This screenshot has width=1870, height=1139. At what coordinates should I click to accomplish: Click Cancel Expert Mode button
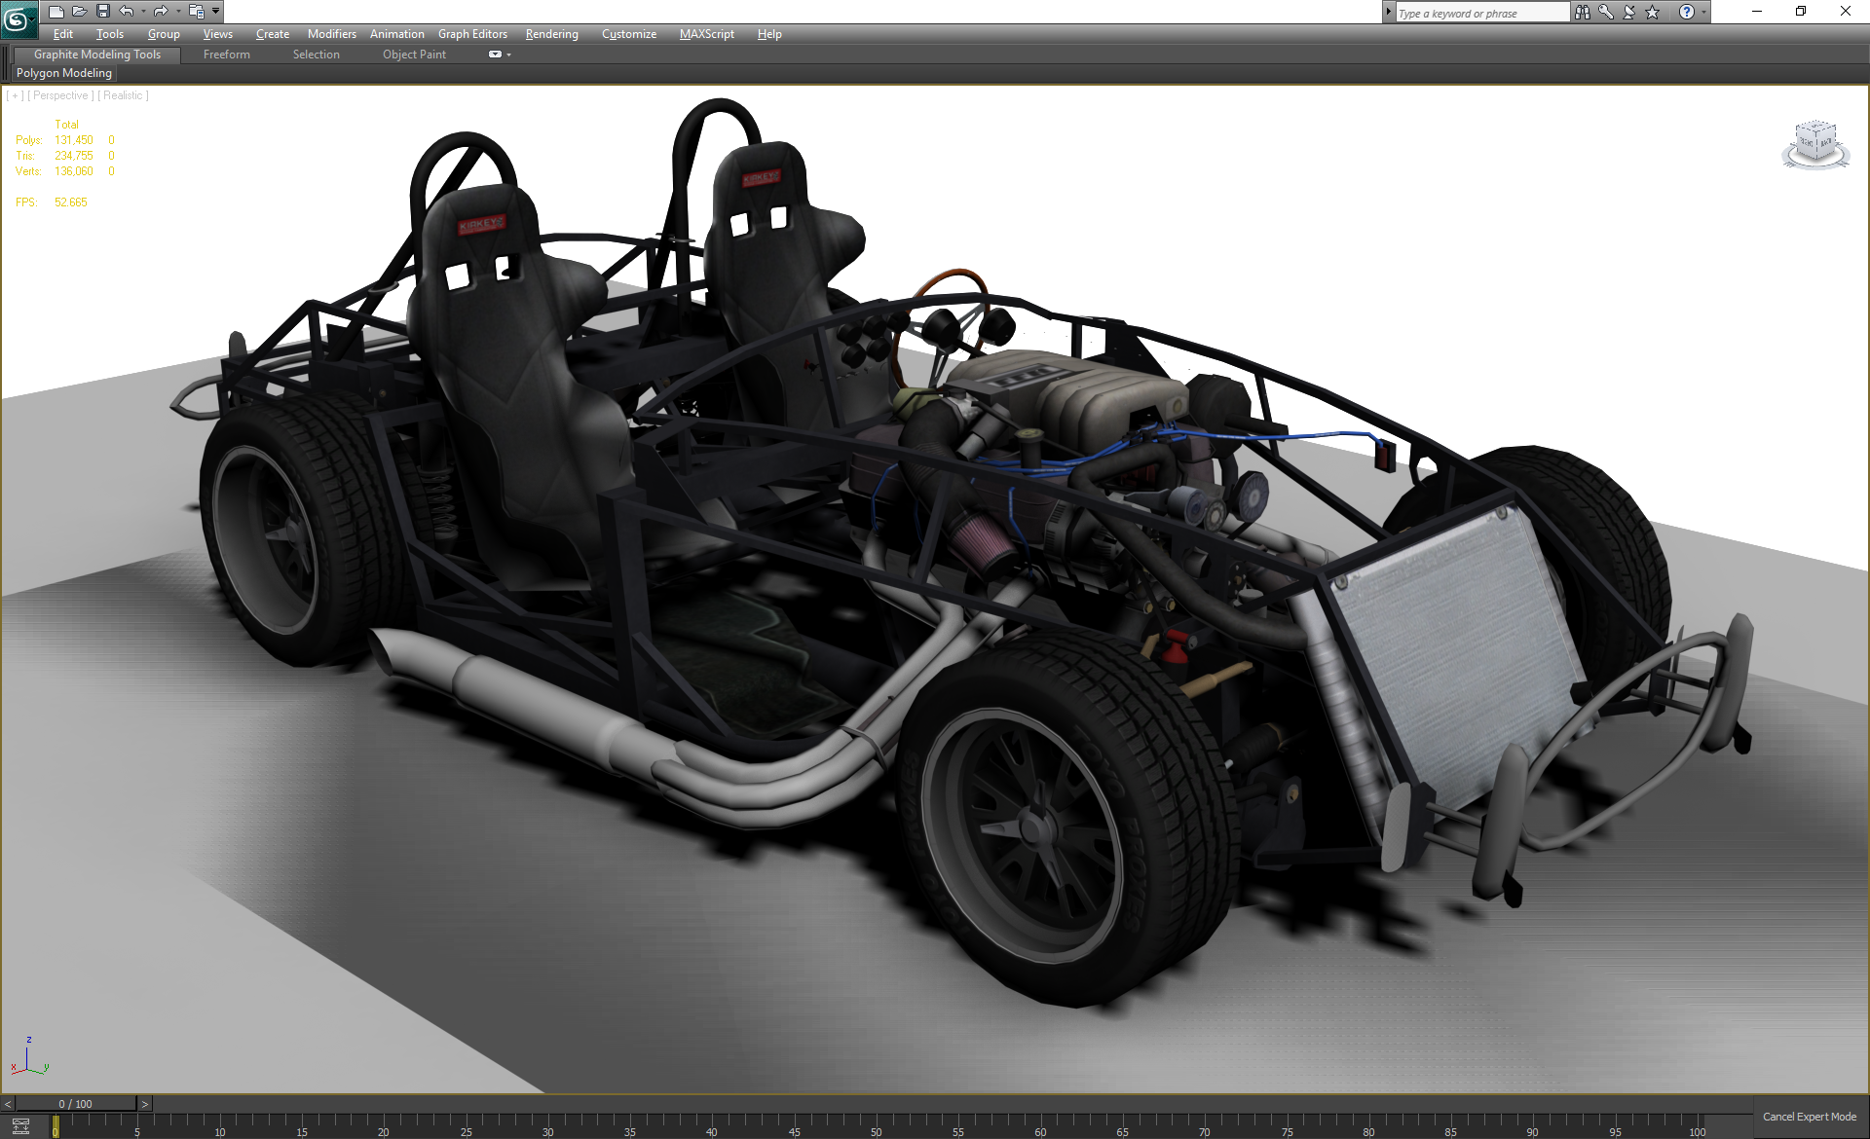(x=1809, y=1117)
